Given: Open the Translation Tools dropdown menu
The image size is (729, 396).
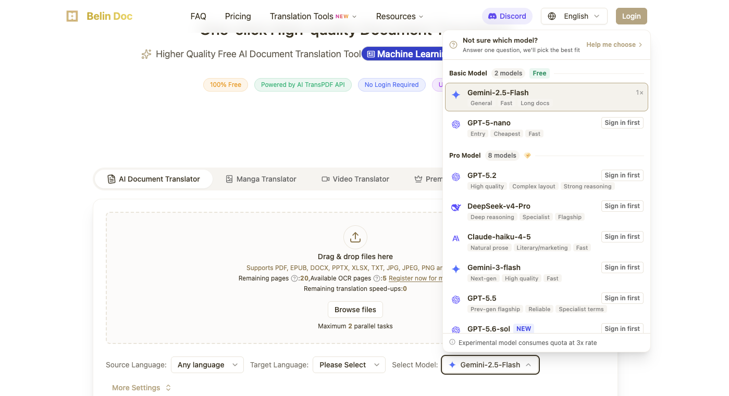Looking at the screenshot, I should pyautogui.click(x=313, y=16).
